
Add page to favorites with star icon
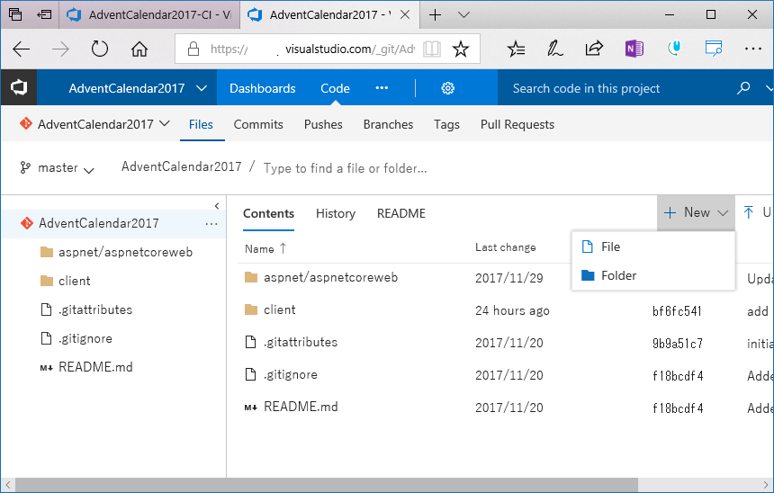click(x=461, y=49)
